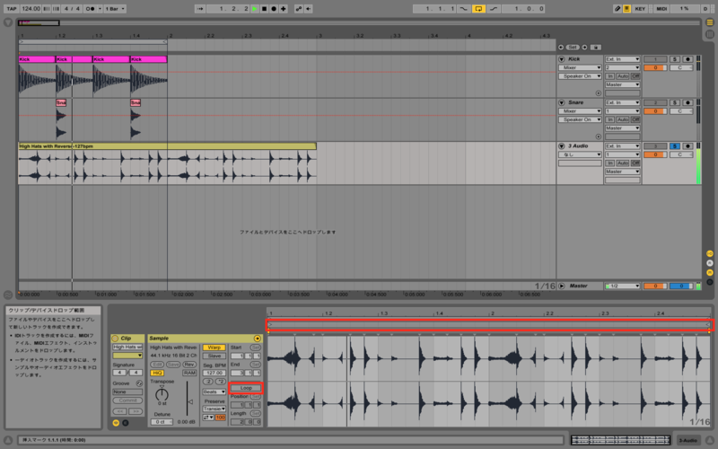
Task: Toggle the MIDI overdub plus button
Action: (284, 9)
